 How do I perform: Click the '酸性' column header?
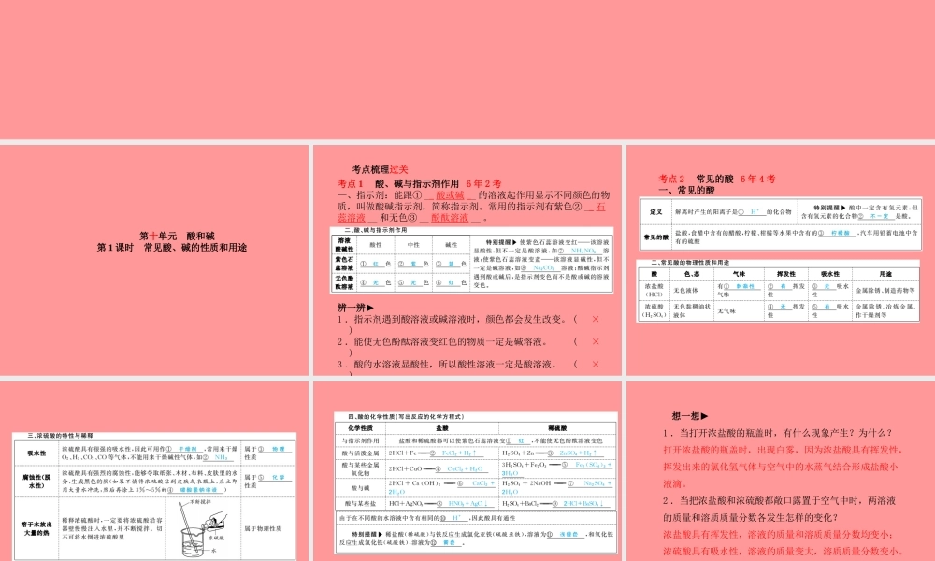coord(376,244)
